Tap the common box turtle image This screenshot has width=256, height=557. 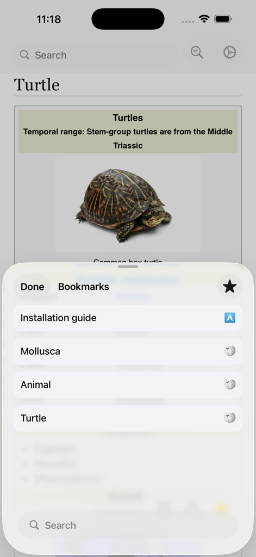coord(128,203)
